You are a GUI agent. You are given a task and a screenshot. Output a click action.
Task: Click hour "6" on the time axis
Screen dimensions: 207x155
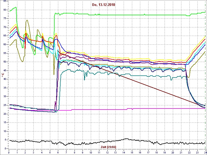[58, 152]
